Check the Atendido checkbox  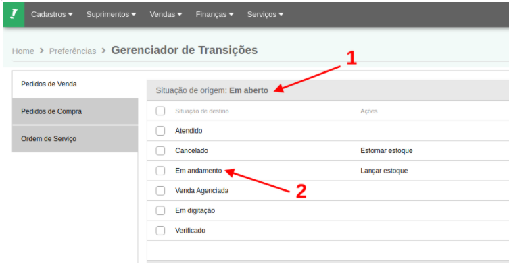coord(160,131)
